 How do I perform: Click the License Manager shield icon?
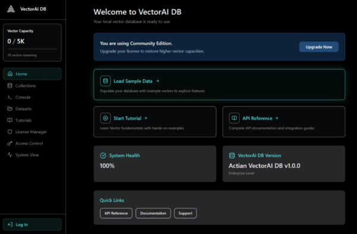pos(10,132)
